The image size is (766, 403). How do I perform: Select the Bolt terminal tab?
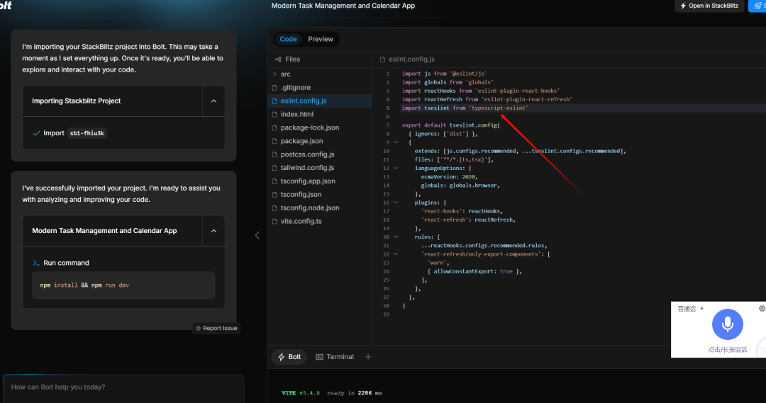(x=289, y=357)
